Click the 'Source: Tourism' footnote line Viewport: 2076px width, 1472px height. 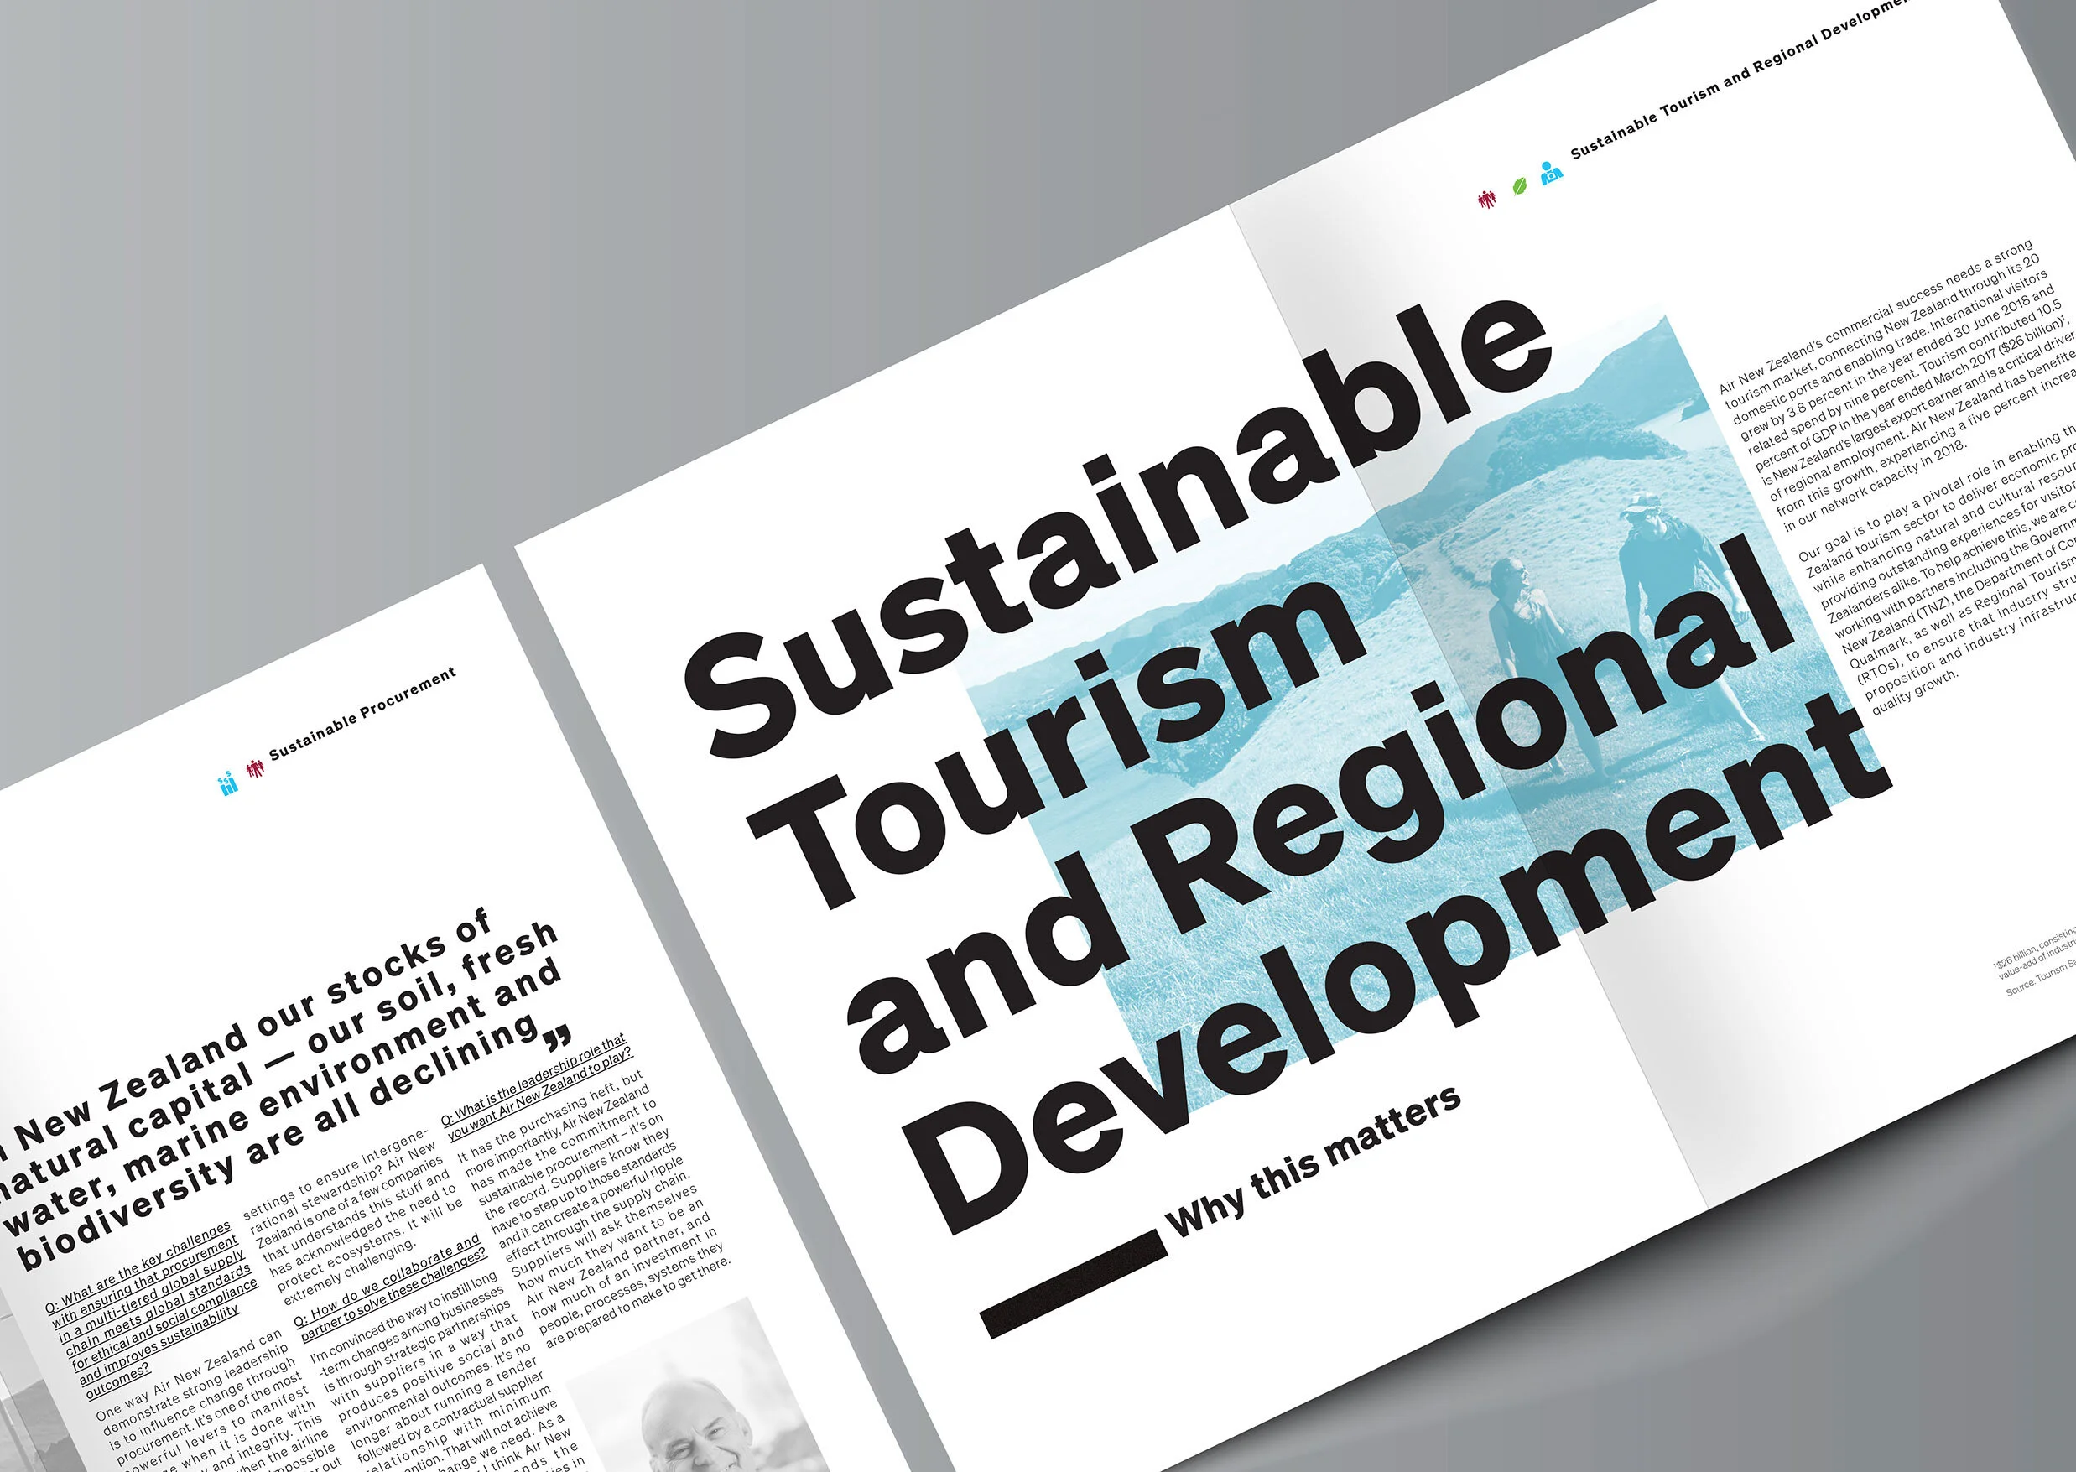[x=2040, y=979]
